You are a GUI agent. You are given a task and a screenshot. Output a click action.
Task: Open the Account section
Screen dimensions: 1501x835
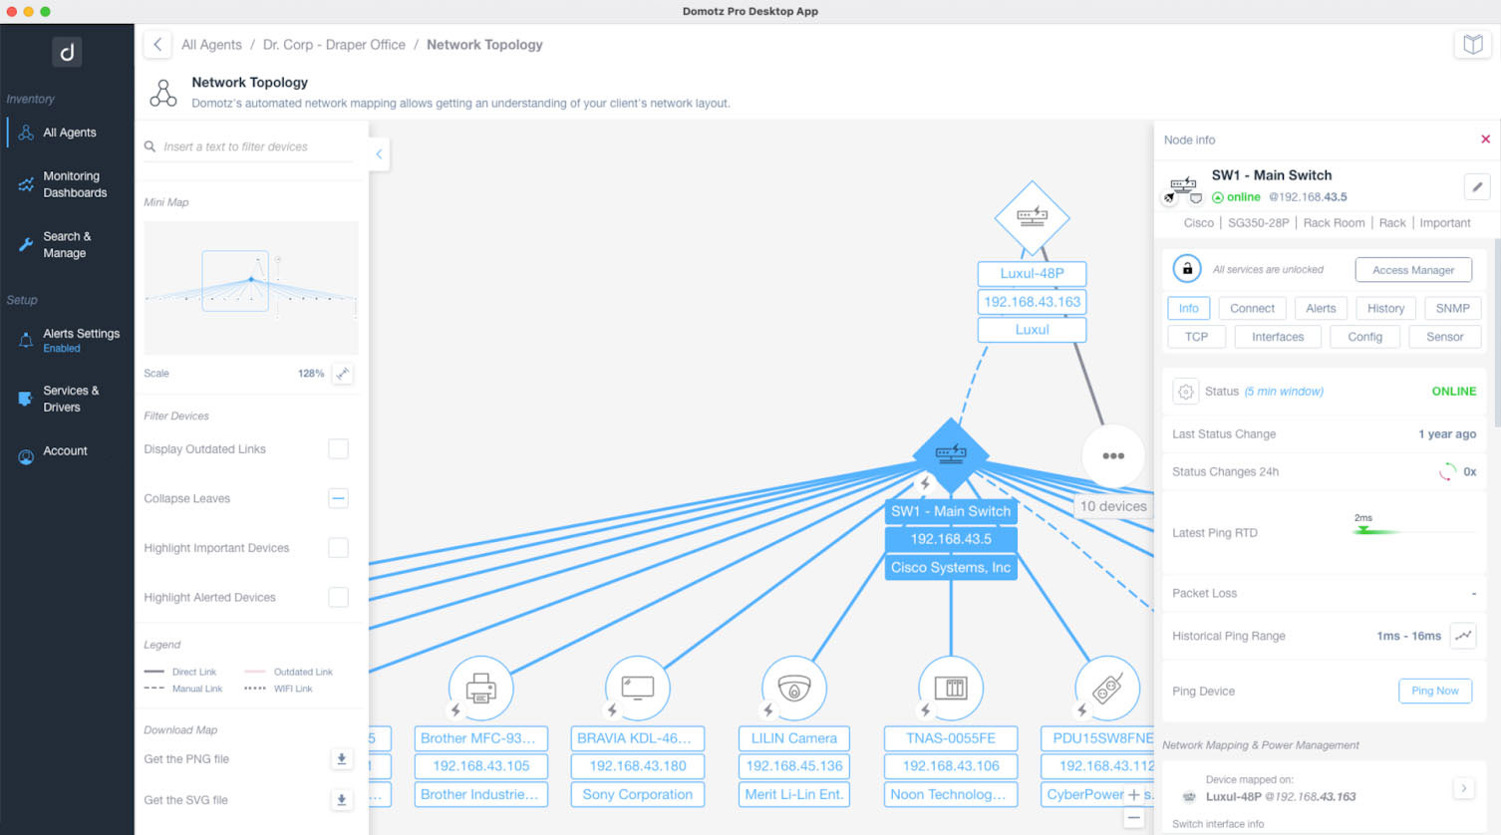[x=65, y=450]
